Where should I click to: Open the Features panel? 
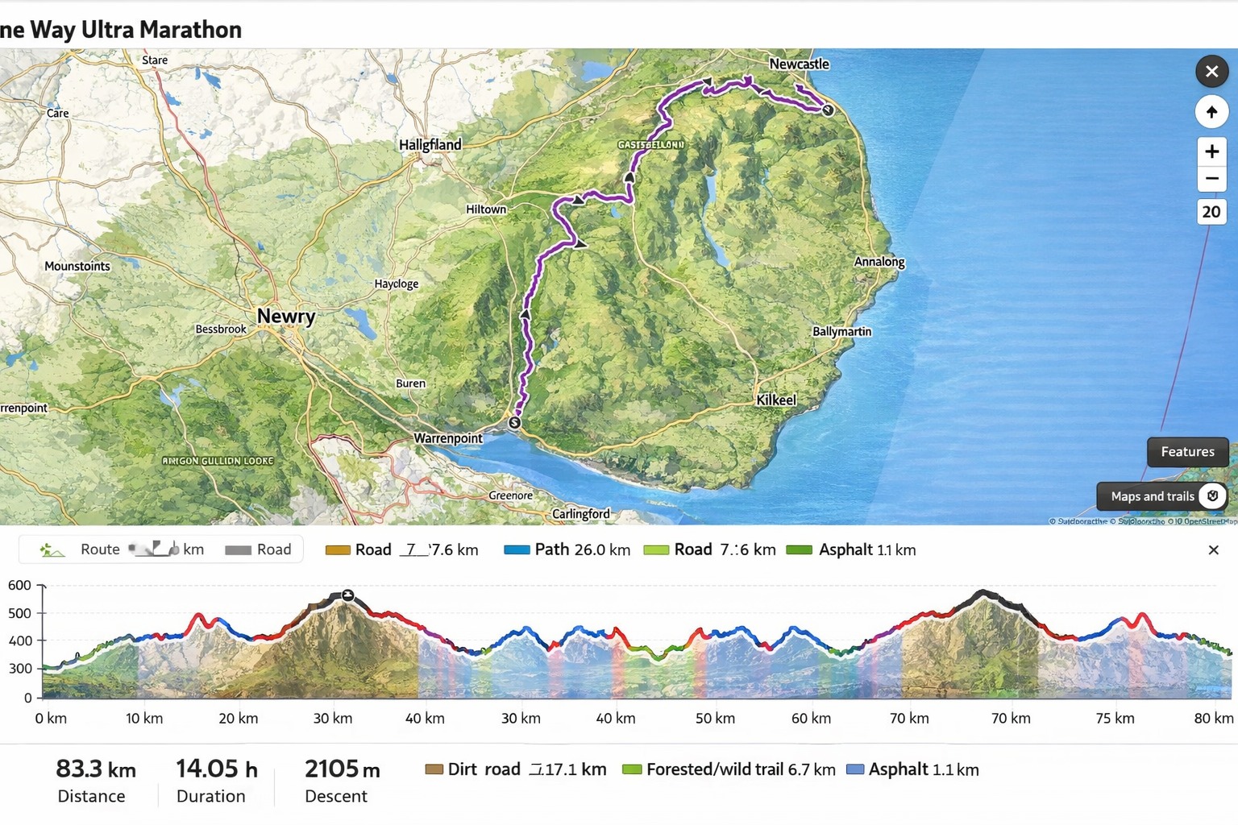(x=1187, y=452)
